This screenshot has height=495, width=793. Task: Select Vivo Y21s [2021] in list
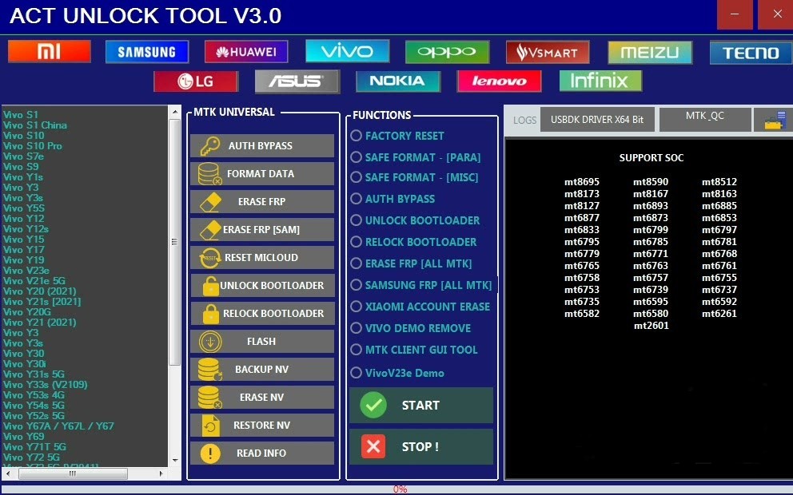tap(42, 302)
